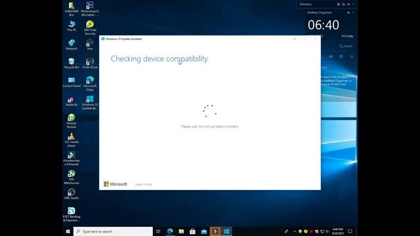This screenshot has width=420, height=236.
Task: Open the Network desktop icon
Action: click(x=72, y=45)
